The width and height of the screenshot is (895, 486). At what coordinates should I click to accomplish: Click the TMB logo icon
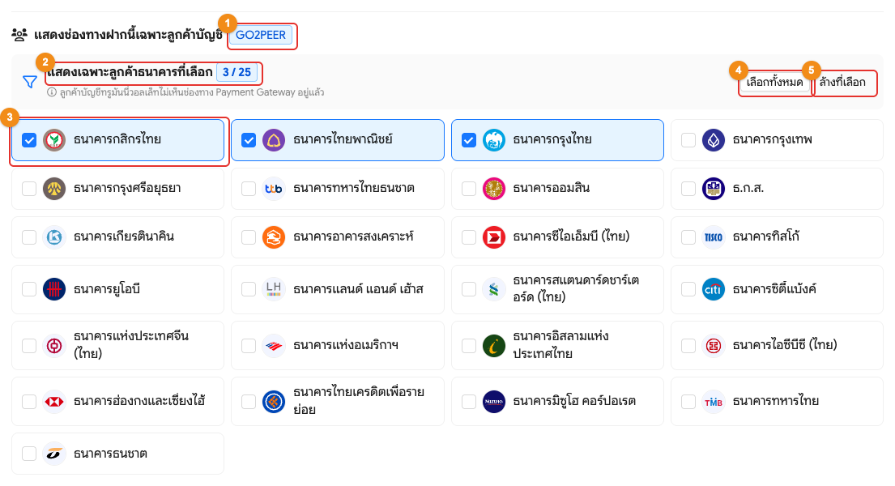tap(714, 402)
